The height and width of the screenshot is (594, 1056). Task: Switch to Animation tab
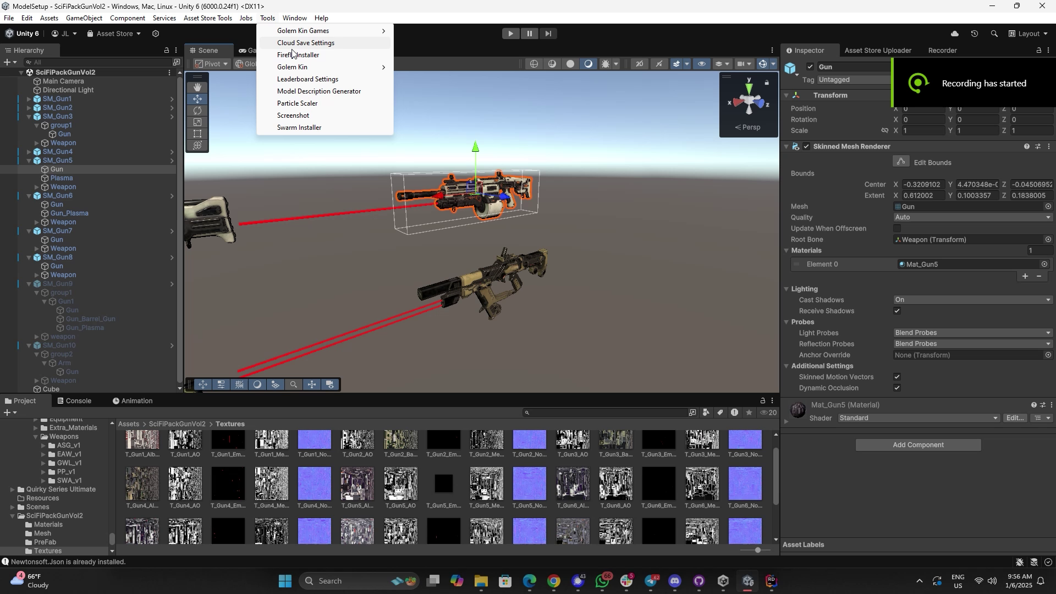(133, 401)
